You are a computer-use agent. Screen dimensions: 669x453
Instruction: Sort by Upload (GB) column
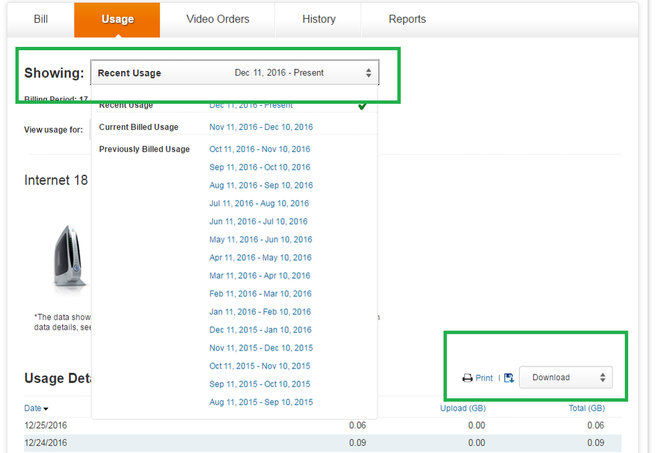[x=463, y=408]
